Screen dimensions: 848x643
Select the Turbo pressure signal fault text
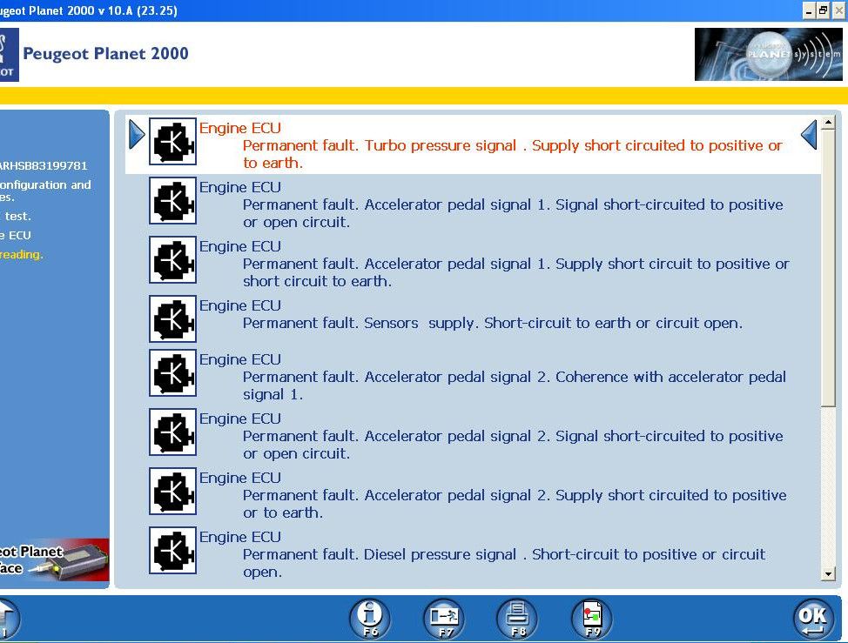(x=512, y=154)
